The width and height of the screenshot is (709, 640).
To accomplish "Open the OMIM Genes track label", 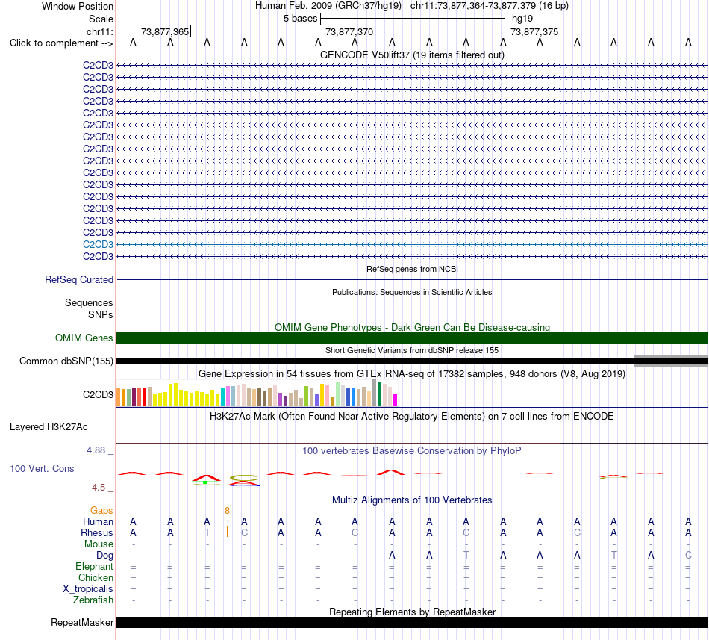I will pos(84,338).
